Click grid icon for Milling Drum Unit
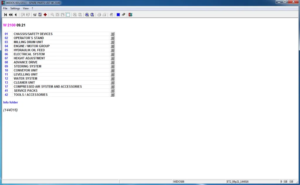 (x=112, y=42)
